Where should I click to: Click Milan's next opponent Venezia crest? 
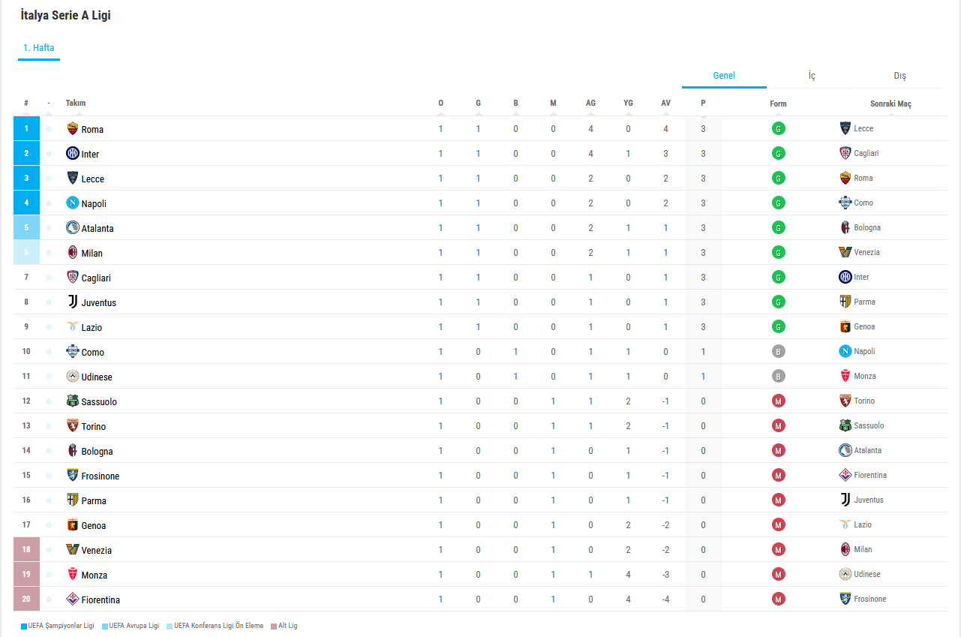coord(845,252)
